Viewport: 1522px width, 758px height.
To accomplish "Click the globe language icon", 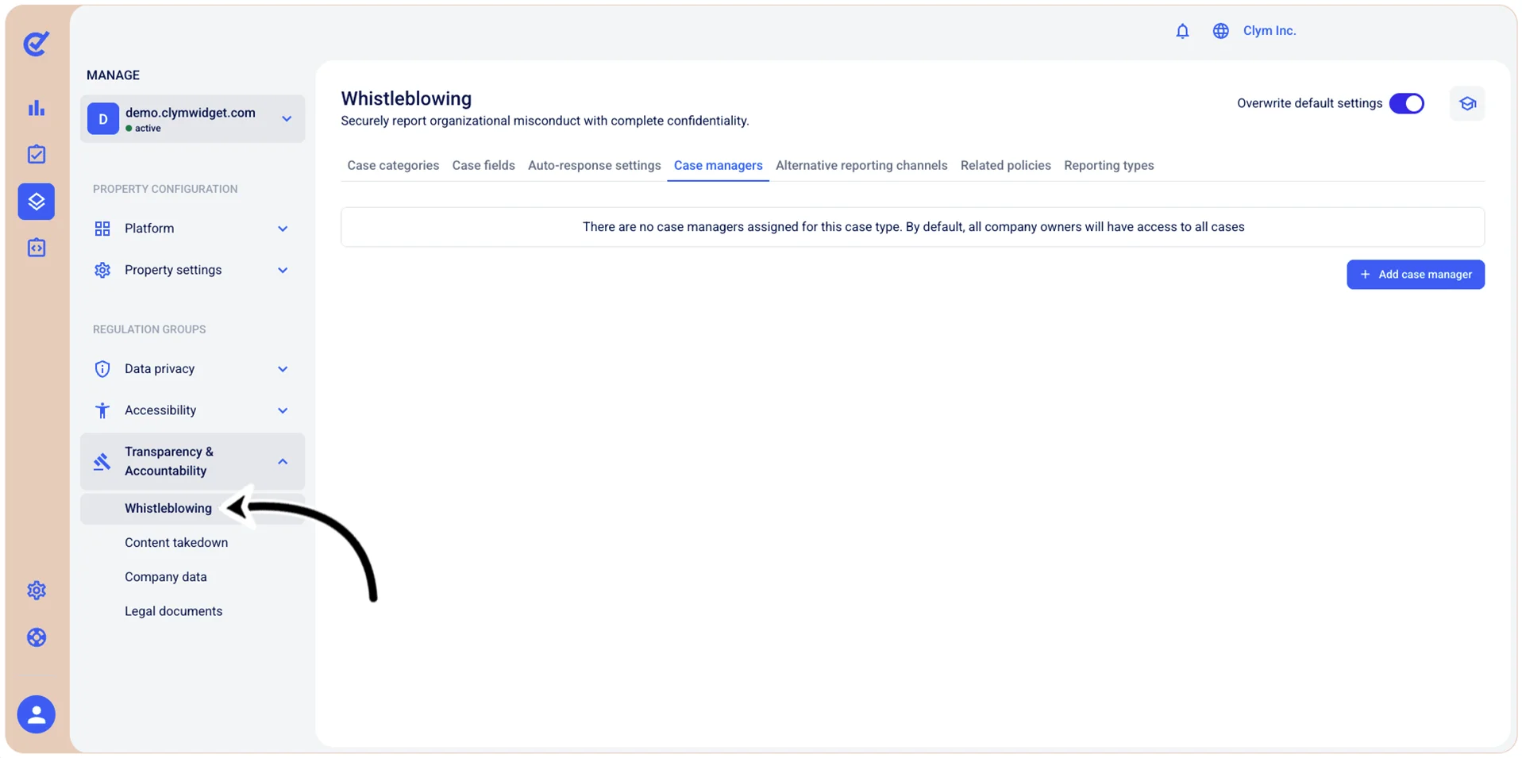I will point(1220,31).
